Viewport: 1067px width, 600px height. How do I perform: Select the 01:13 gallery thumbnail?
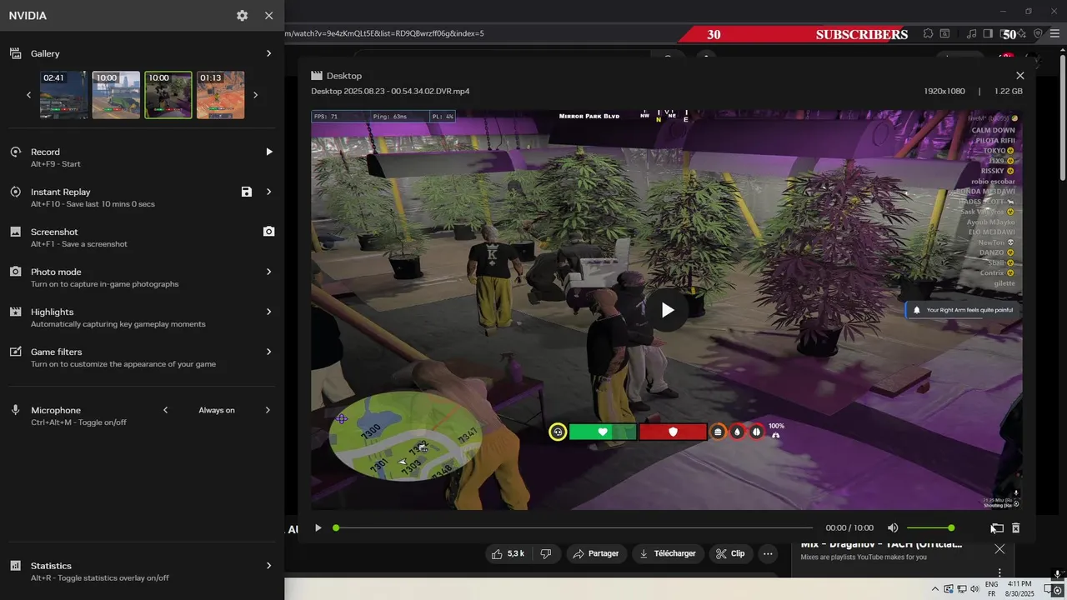[x=220, y=95]
